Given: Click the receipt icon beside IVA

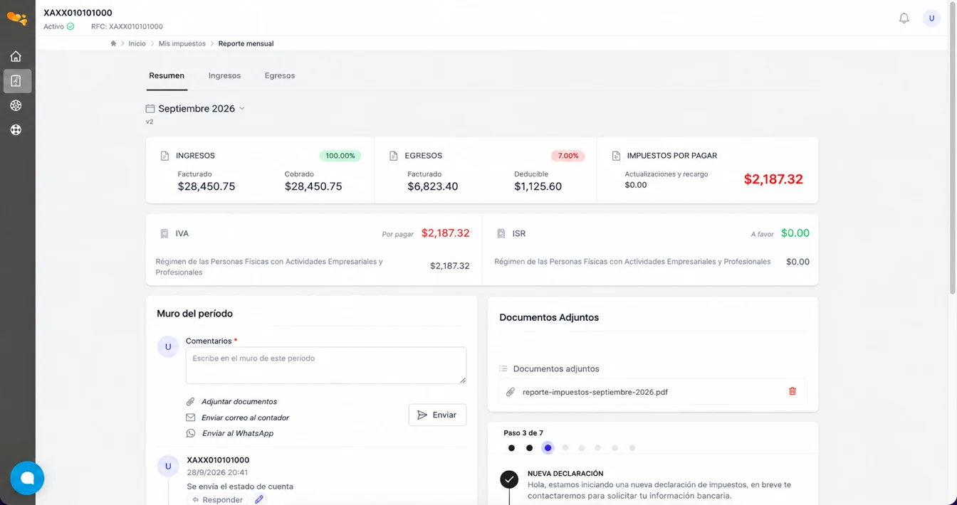Looking at the screenshot, I should (x=164, y=233).
